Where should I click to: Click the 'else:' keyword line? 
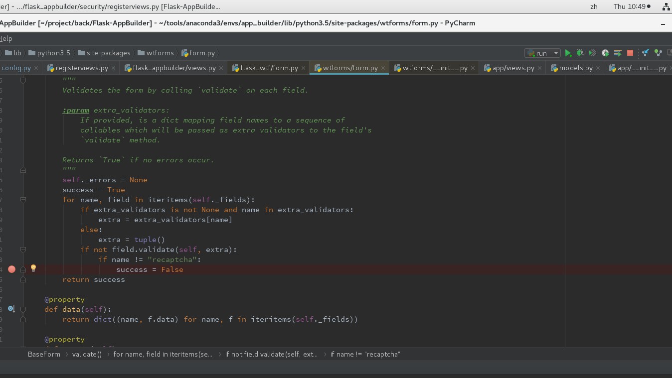pos(91,230)
